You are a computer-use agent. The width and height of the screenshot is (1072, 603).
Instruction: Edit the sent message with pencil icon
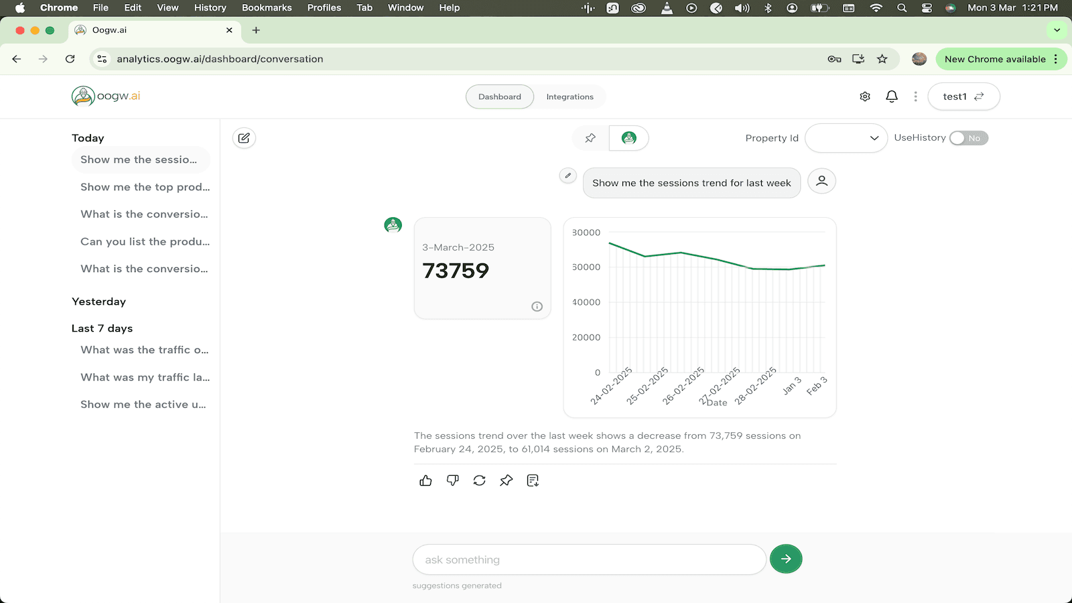[567, 176]
